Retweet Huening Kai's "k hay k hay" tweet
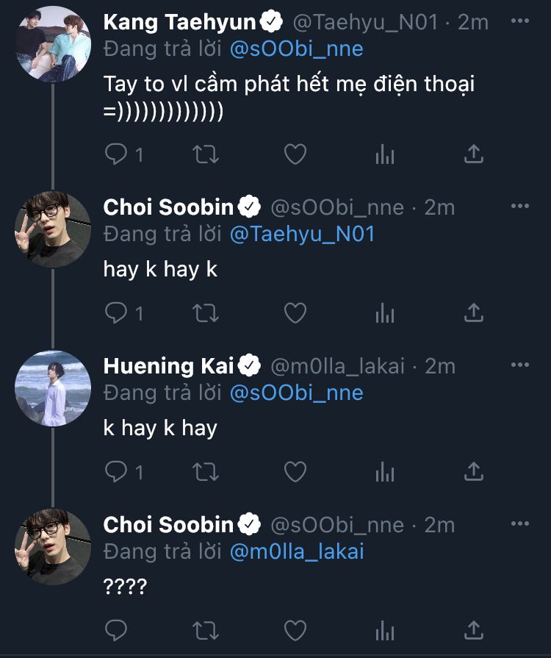Image resolution: width=551 pixels, height=658 pixels. 206,471
